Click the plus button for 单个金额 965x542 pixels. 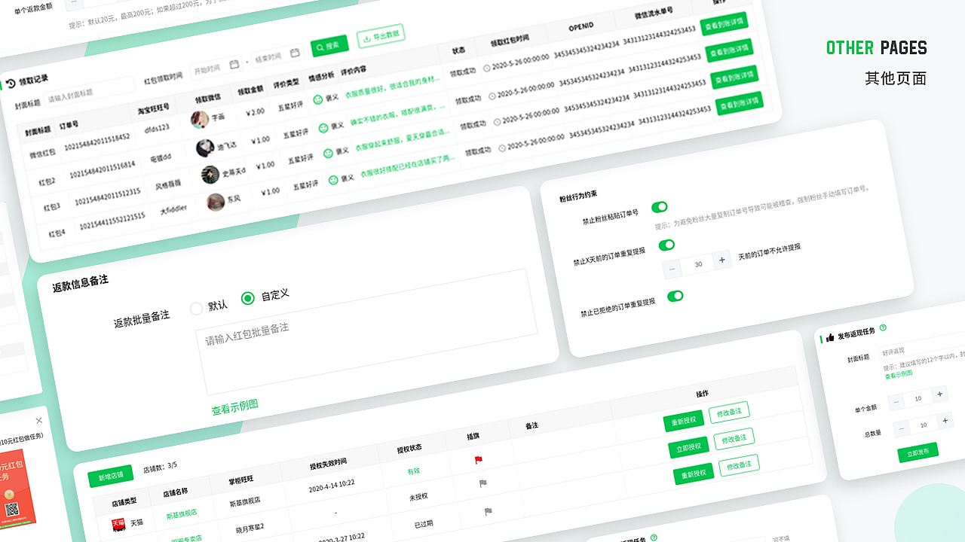click(x=939, y=394)
